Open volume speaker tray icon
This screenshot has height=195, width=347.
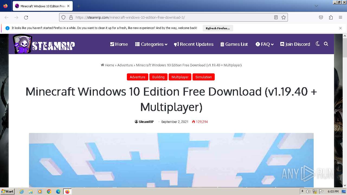click(308, 191)
